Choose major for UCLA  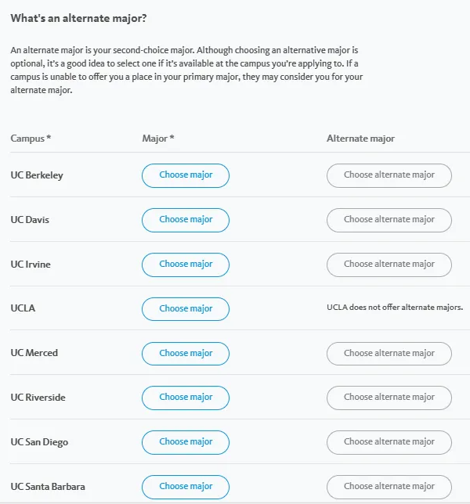186,308
